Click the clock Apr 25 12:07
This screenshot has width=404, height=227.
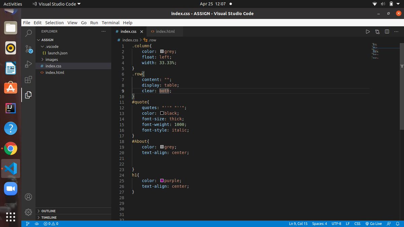(x=213, y=4)
